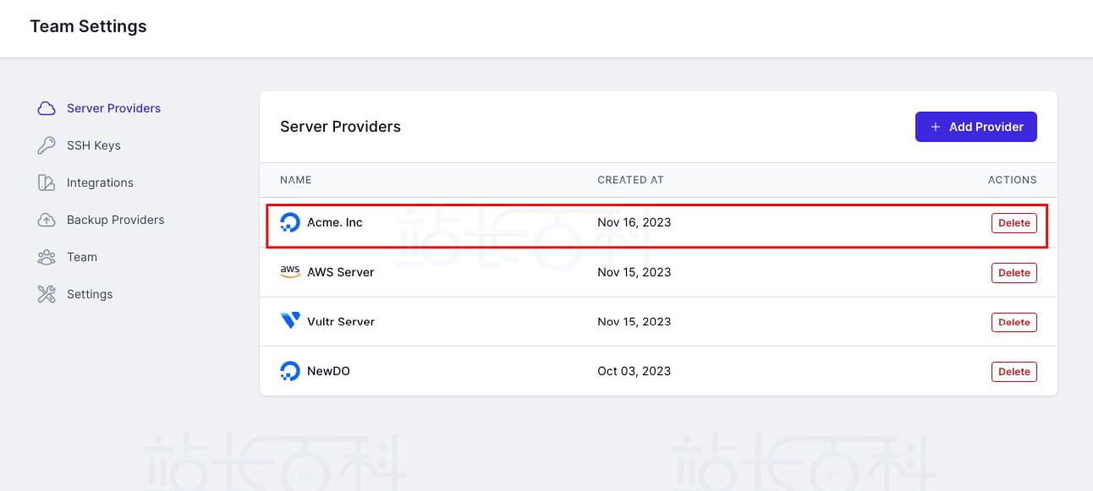Delete the AWS Server provider
Viewport: 1093px width, 491px height.
pyautogui.click(x=1013, y=273)
